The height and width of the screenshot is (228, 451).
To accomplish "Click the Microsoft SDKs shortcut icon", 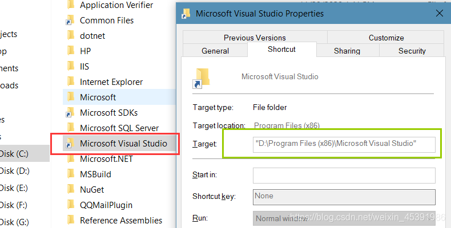I will (70, 112).
